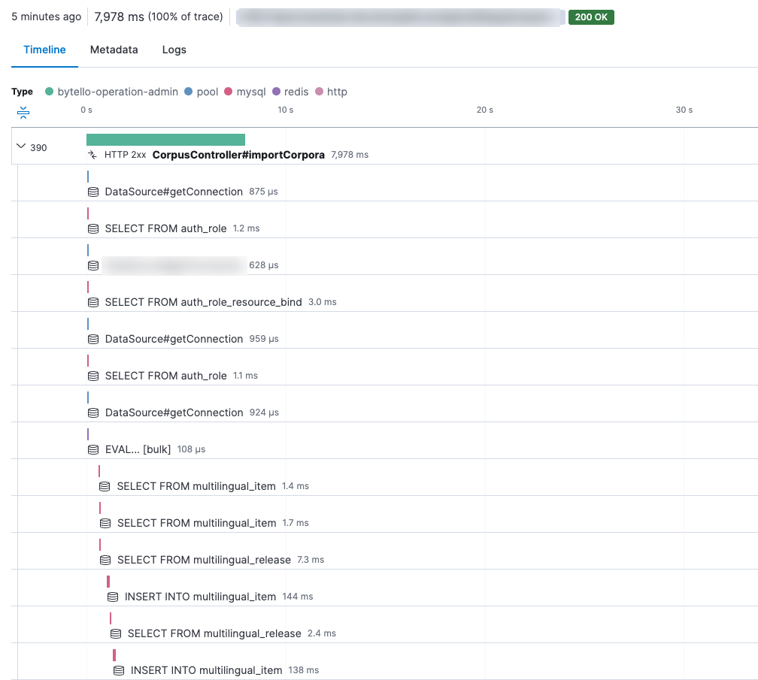This screenshot has width=758, height=680.
Task: Toggle bytello-operation-admin legend color dot
Action: click(50, 92)
